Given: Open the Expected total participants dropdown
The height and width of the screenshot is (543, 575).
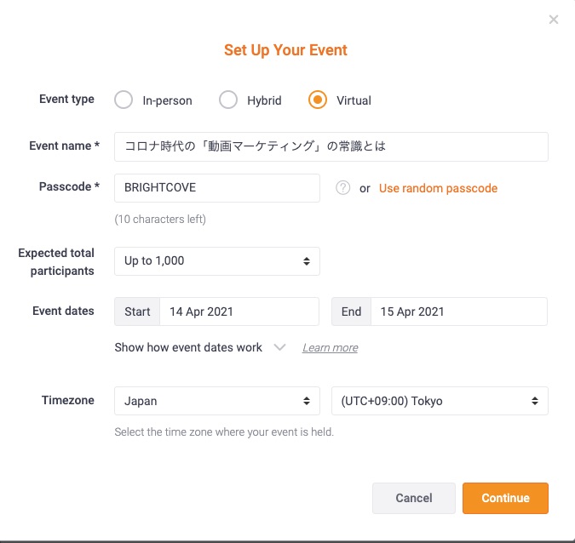Looking at the screenshot, I should coord(217,261).
